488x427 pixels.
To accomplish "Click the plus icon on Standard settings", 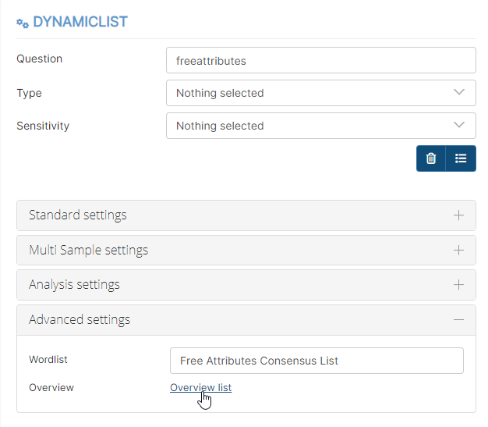I will (x=458, y=215).
